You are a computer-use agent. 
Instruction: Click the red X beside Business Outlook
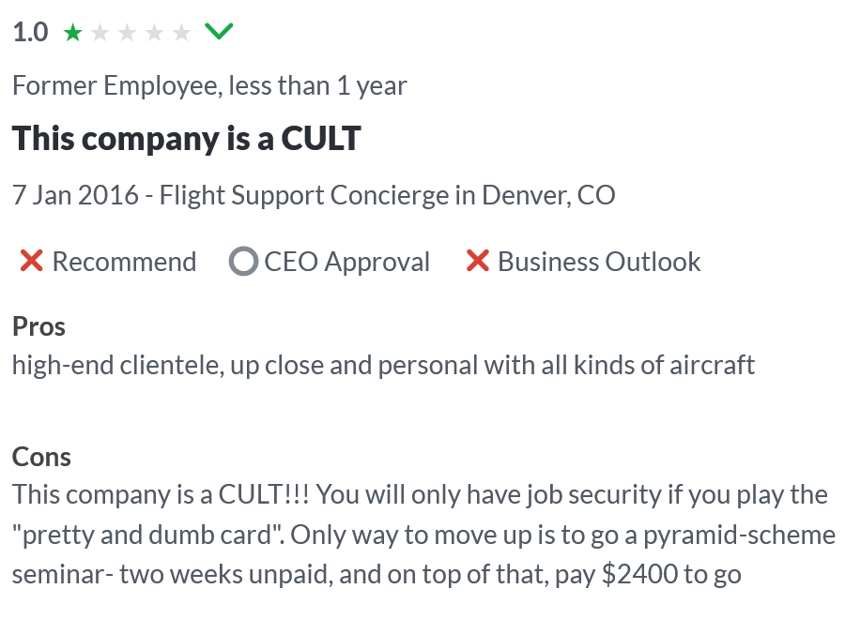tap(478, 261)
